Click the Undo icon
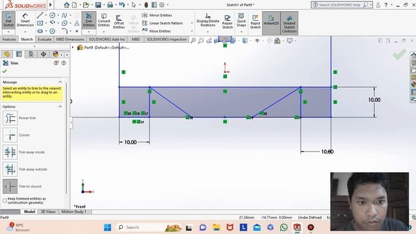Screen dimensions: 416x234 122,5
